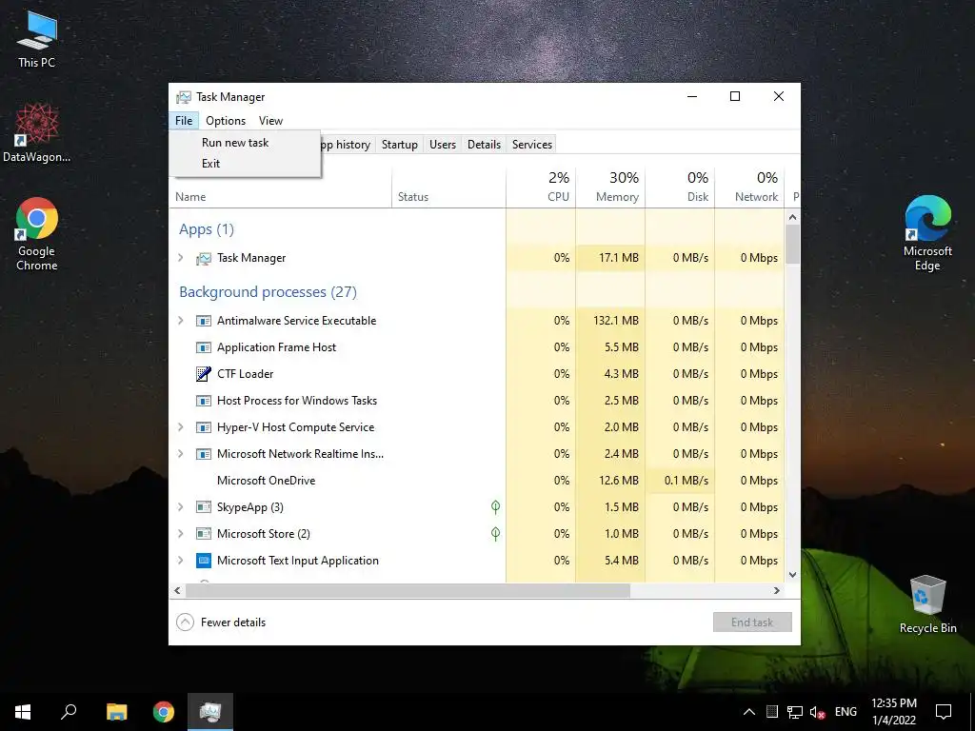Sort processes by Network column

(x=750, y=188)
